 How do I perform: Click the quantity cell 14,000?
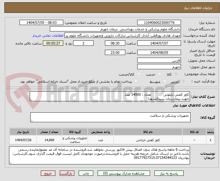click(49, 140)
